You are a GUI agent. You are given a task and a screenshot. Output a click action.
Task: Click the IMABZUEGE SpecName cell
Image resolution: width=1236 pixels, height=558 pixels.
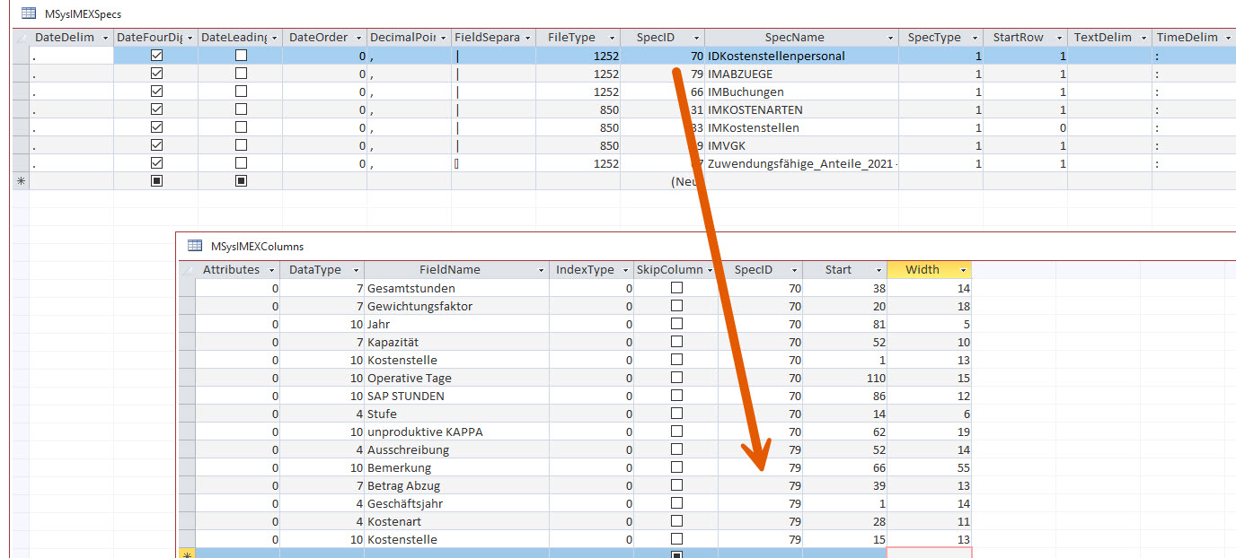coord(801,74)
